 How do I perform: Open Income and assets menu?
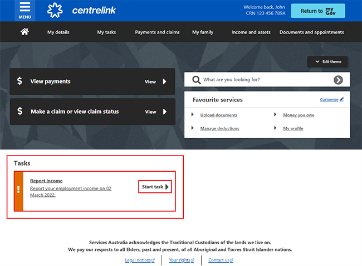pyautogui.click(x=251, y=32)
